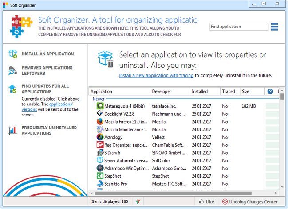The height and width of the screenshot is (209, 288).
Task: Open the hamburger menu icon
Action: [274, 27]
